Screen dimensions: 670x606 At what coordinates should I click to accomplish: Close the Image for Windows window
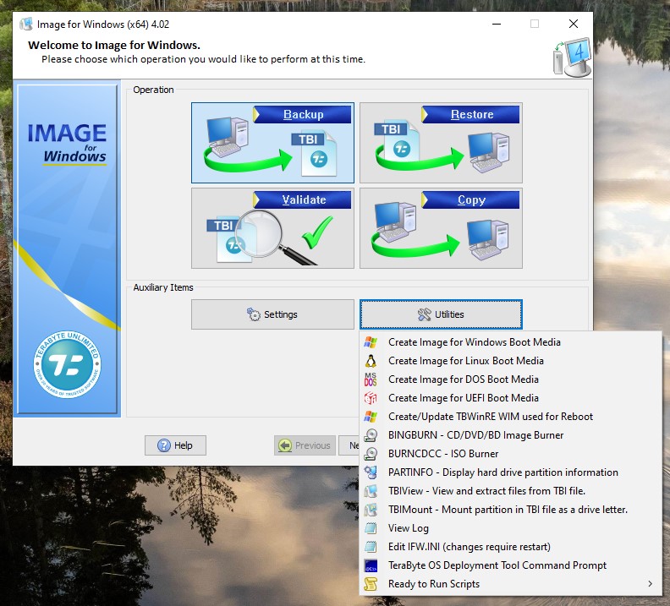[x=574, y=24]
